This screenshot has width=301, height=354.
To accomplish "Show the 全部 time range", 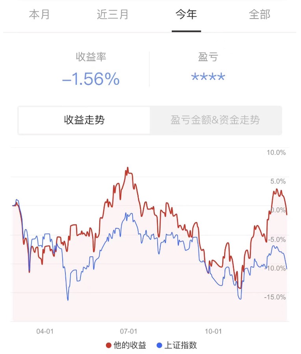I will [260, 15].
